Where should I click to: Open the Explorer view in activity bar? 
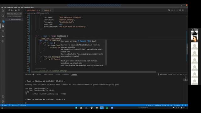click(x=3, y=11)
